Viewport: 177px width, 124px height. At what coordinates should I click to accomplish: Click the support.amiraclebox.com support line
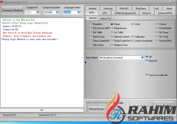point(27,36)
